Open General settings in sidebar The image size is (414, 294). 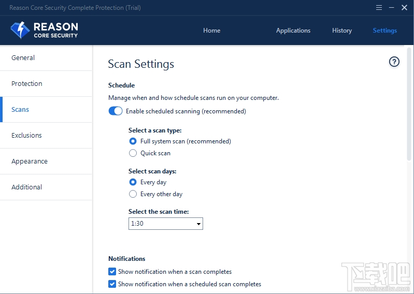pos(46,58)
